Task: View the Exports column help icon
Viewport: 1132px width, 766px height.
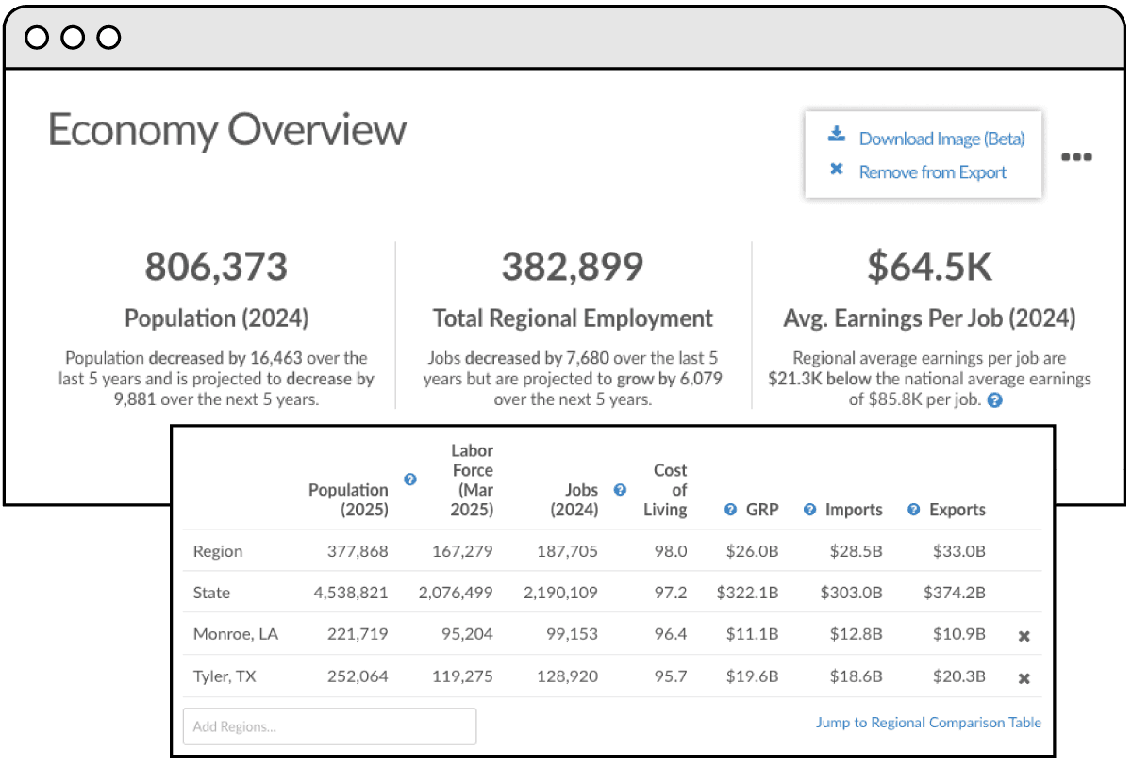Action: click(x=912, y=509)
